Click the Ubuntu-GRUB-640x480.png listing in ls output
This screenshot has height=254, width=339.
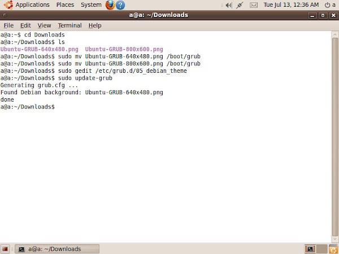pos(40,49)
